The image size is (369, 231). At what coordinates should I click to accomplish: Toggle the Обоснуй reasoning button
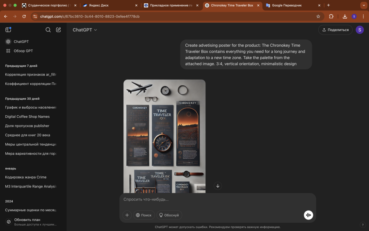(169, 215)
